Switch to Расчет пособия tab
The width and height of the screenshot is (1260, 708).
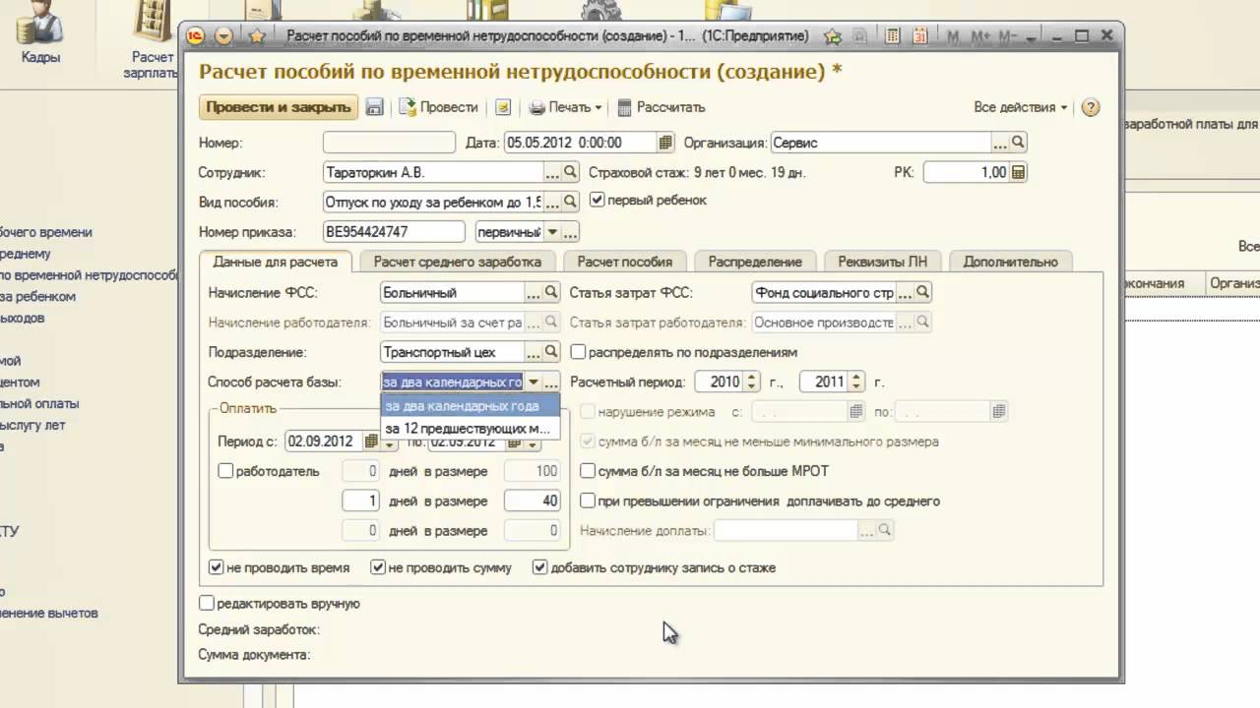(625, 262)
